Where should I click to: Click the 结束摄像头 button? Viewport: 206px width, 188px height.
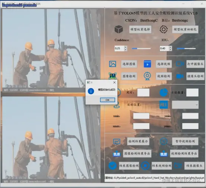194,166
